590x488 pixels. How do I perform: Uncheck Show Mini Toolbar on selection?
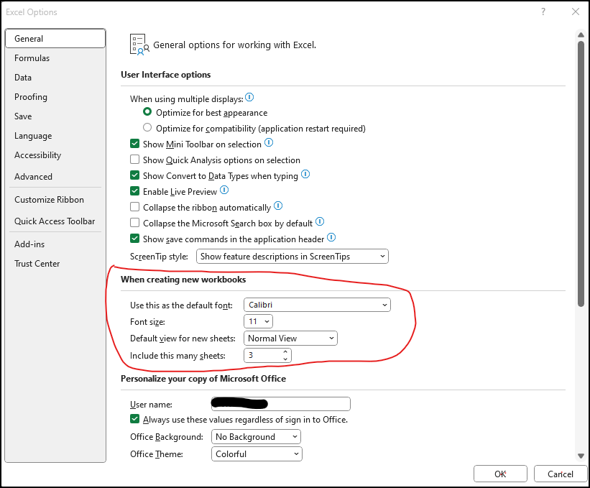click(134, 144)
